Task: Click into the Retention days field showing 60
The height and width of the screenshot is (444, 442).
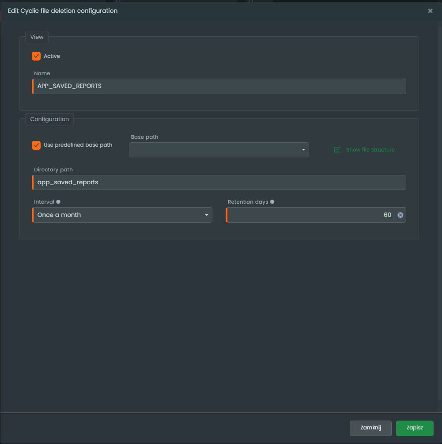Action: 309,215
